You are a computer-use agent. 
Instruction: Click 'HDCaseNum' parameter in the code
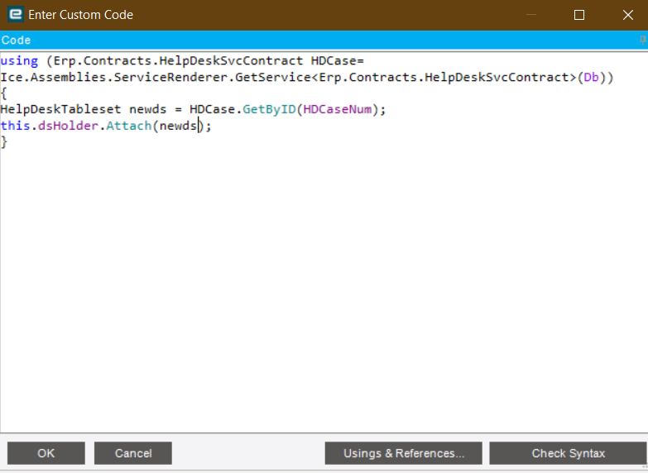pyautogui.click(x=337, y=109)
